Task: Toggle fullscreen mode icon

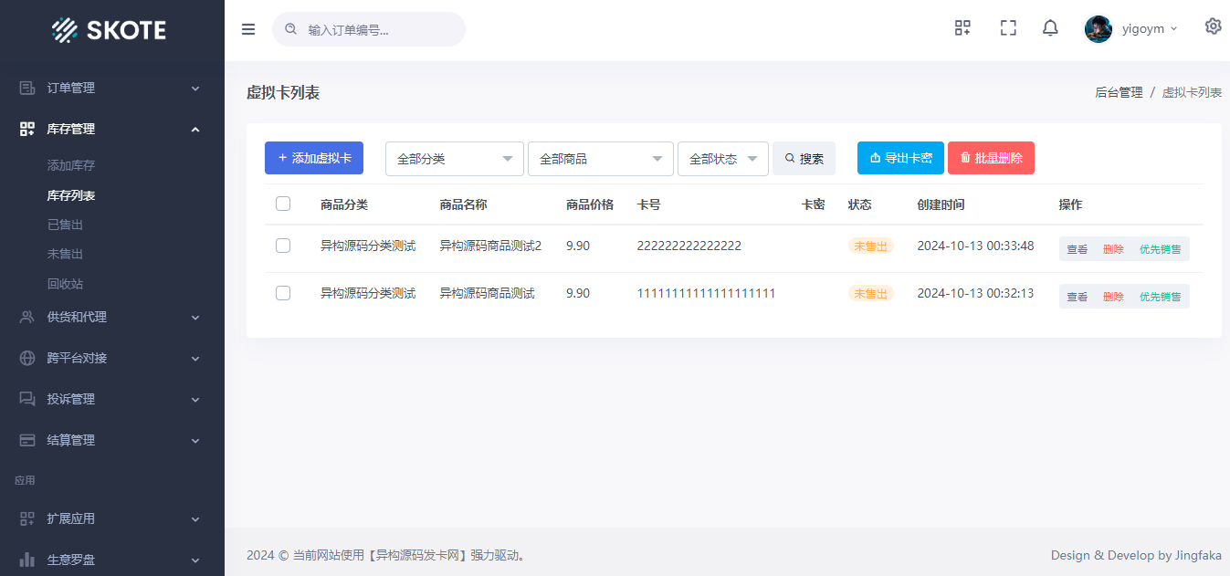Action: point(1008,28)
